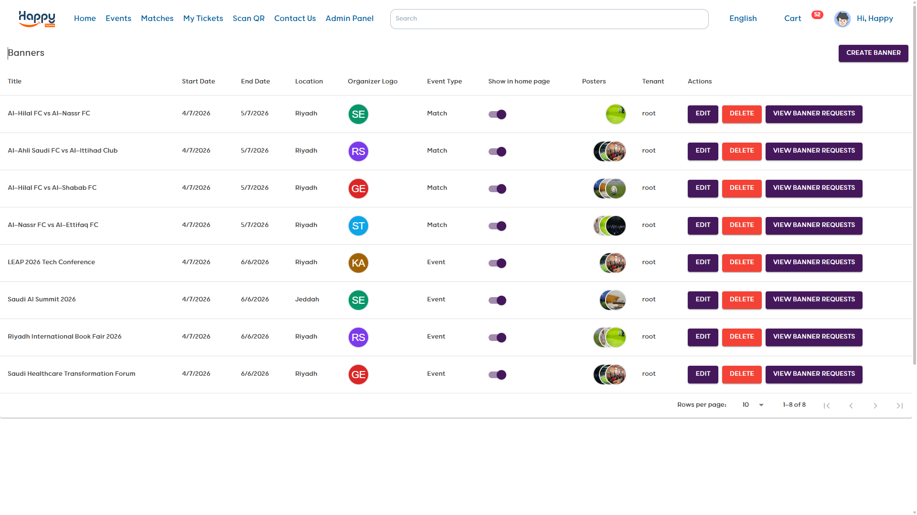Go to last page pagination icon
Screen dimensions: 917x515
tap(899, 406)
